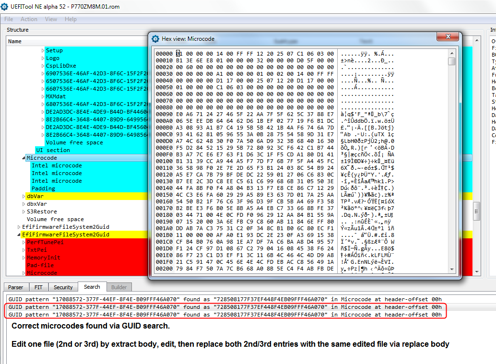Viewport: 496px width, 364px height.
Task: Select the 6507536E-46AF-42D3 GUID row
Action: pyautogui.click(x=96, y=81)
